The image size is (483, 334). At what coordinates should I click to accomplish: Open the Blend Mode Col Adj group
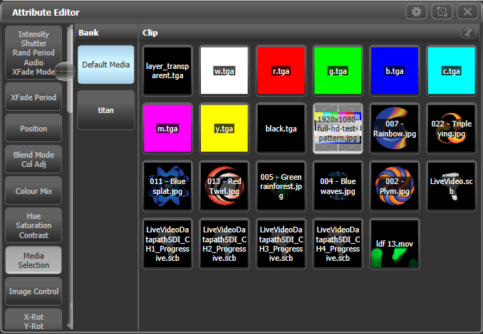tap(33, 159)
